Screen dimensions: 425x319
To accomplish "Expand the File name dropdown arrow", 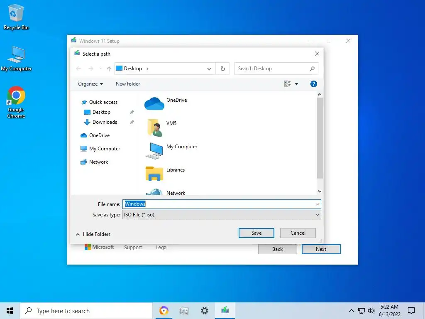I will pos(318,204).
